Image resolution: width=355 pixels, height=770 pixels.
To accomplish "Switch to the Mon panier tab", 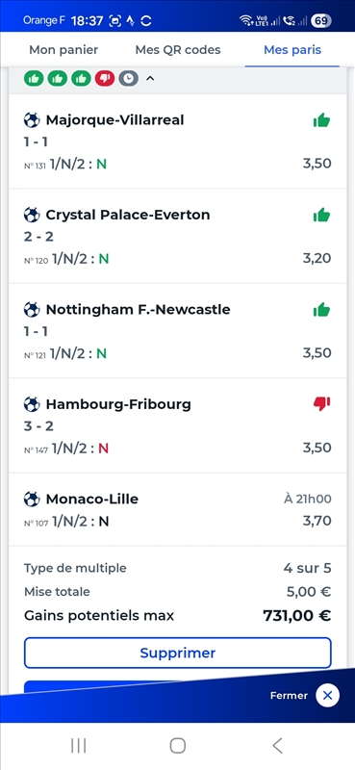I will click(63, 50).
